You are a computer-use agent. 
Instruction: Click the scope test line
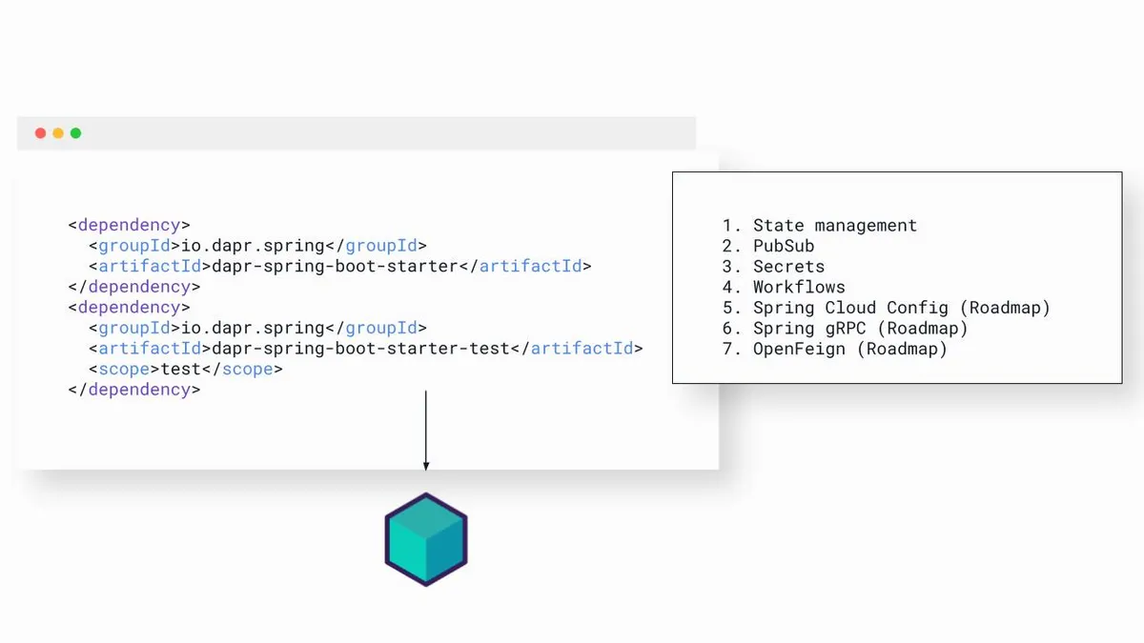pos(186,369)
